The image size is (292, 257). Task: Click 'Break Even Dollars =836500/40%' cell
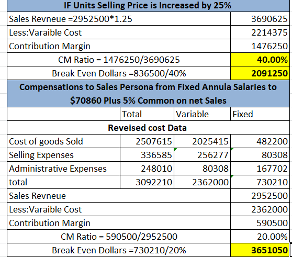(x=119, y=73)
